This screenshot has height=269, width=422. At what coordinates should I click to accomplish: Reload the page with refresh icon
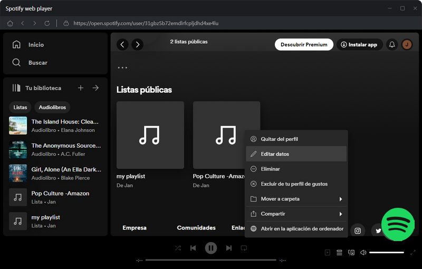(x=47, y=23)
